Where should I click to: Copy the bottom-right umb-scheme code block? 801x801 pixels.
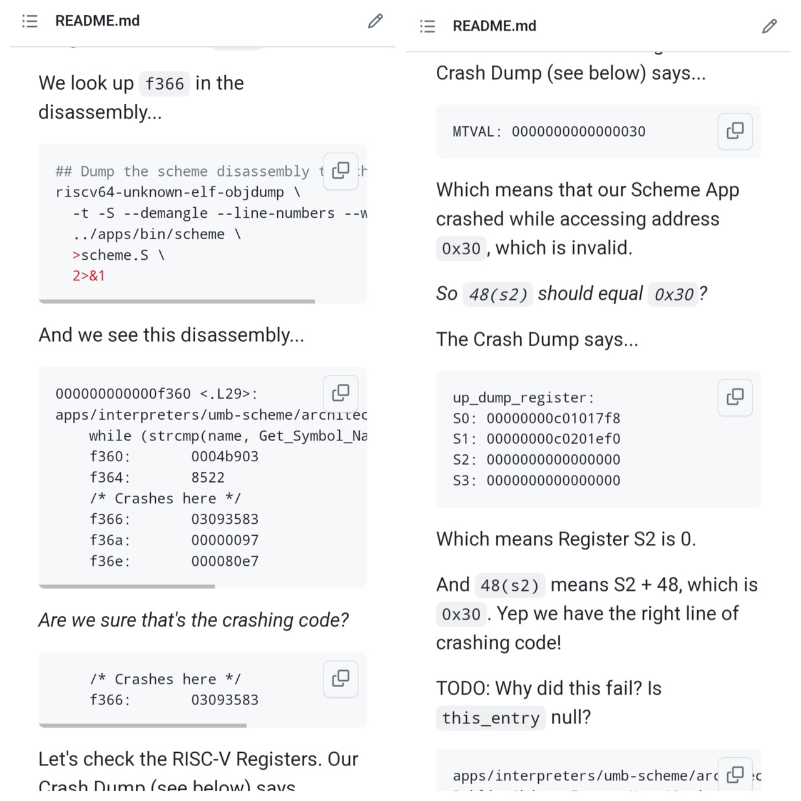pos(735,775)
